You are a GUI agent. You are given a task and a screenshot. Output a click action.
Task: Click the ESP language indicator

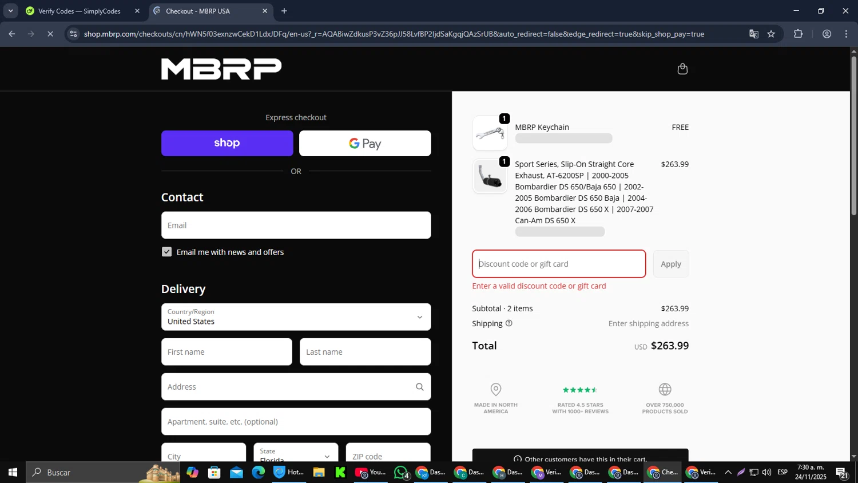tap(782, 472)
